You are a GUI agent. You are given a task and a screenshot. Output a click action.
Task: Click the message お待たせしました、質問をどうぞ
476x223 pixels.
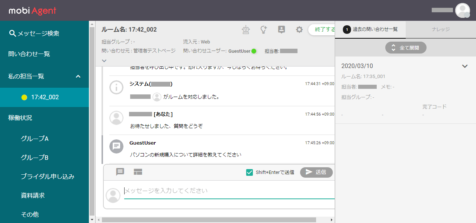point(166,126)
